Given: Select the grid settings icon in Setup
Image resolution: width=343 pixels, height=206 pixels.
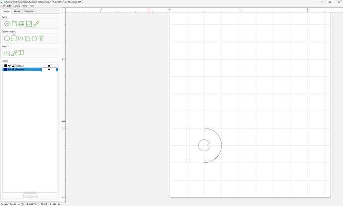Looking at the screenshot, I should point(22,24).
